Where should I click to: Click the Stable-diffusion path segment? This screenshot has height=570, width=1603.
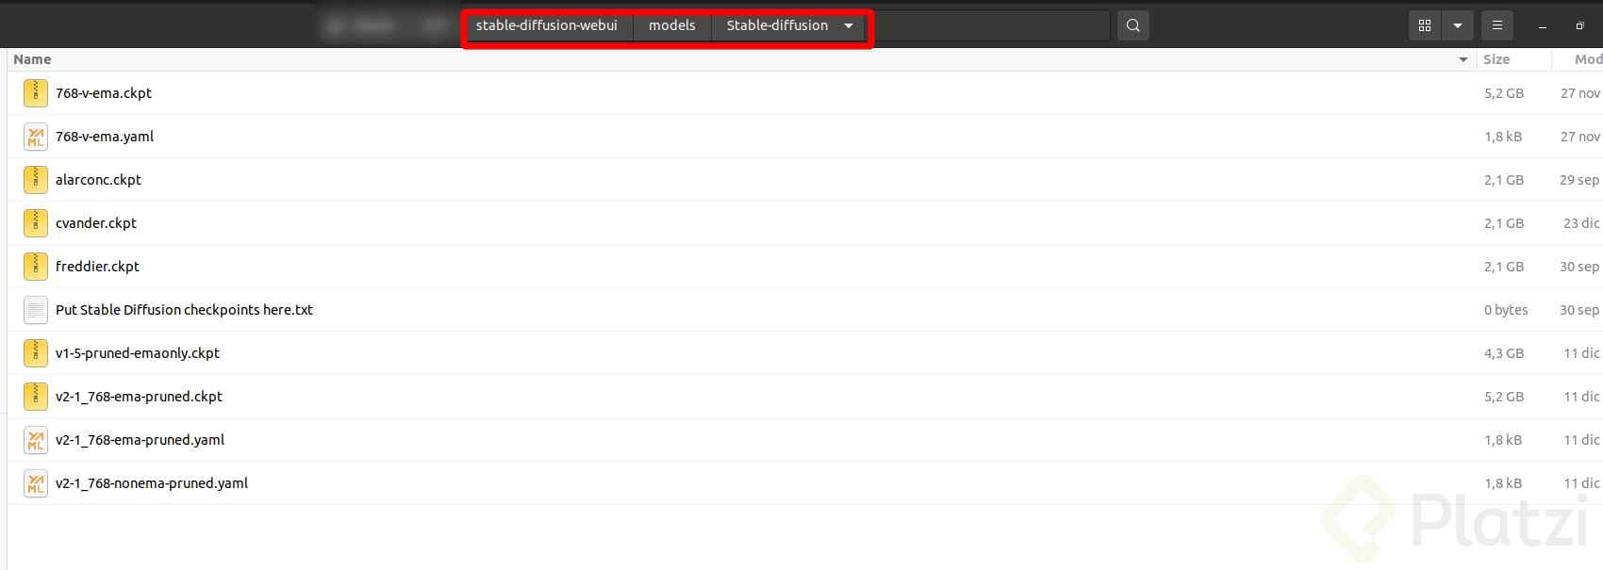[x=778, y=25]
